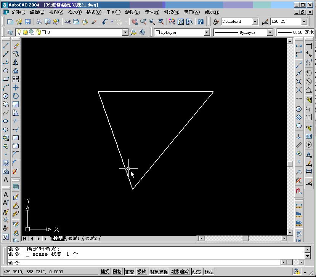316x277 pixels.
Task: Toggle 对象追踪 object snap tracking
Action: tap(180, 272)
